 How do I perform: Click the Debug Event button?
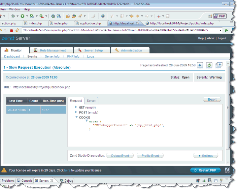coord(120,156)
